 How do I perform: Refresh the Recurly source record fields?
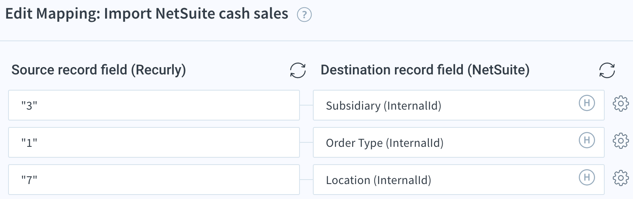pos(298,70)
